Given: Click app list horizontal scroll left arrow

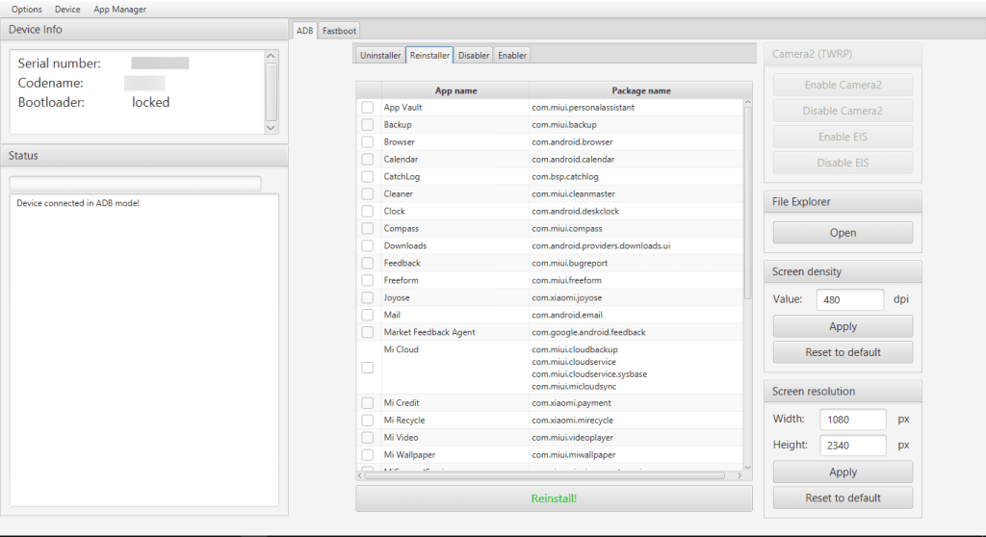Looking at the screenshot, I should (x=360, y=476).
